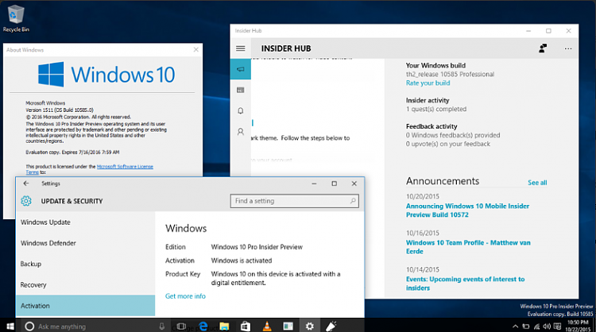Select Windows Defender in Settings sidebar
Screen dimensions: 596x332
[48, 243]
